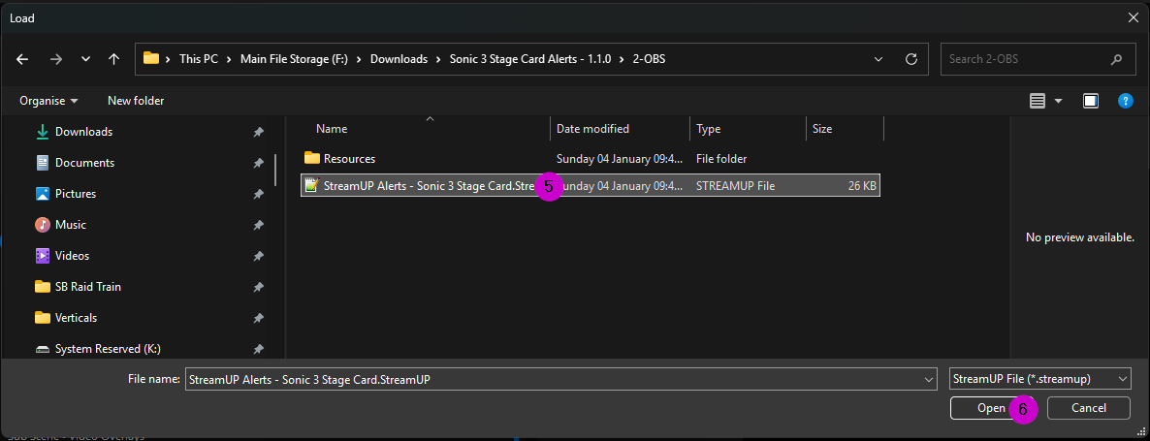The height and width of the screenshot is (441, 1150).
Task: Expand the address bar history dropdown
Action: click(x=878, y=59)
